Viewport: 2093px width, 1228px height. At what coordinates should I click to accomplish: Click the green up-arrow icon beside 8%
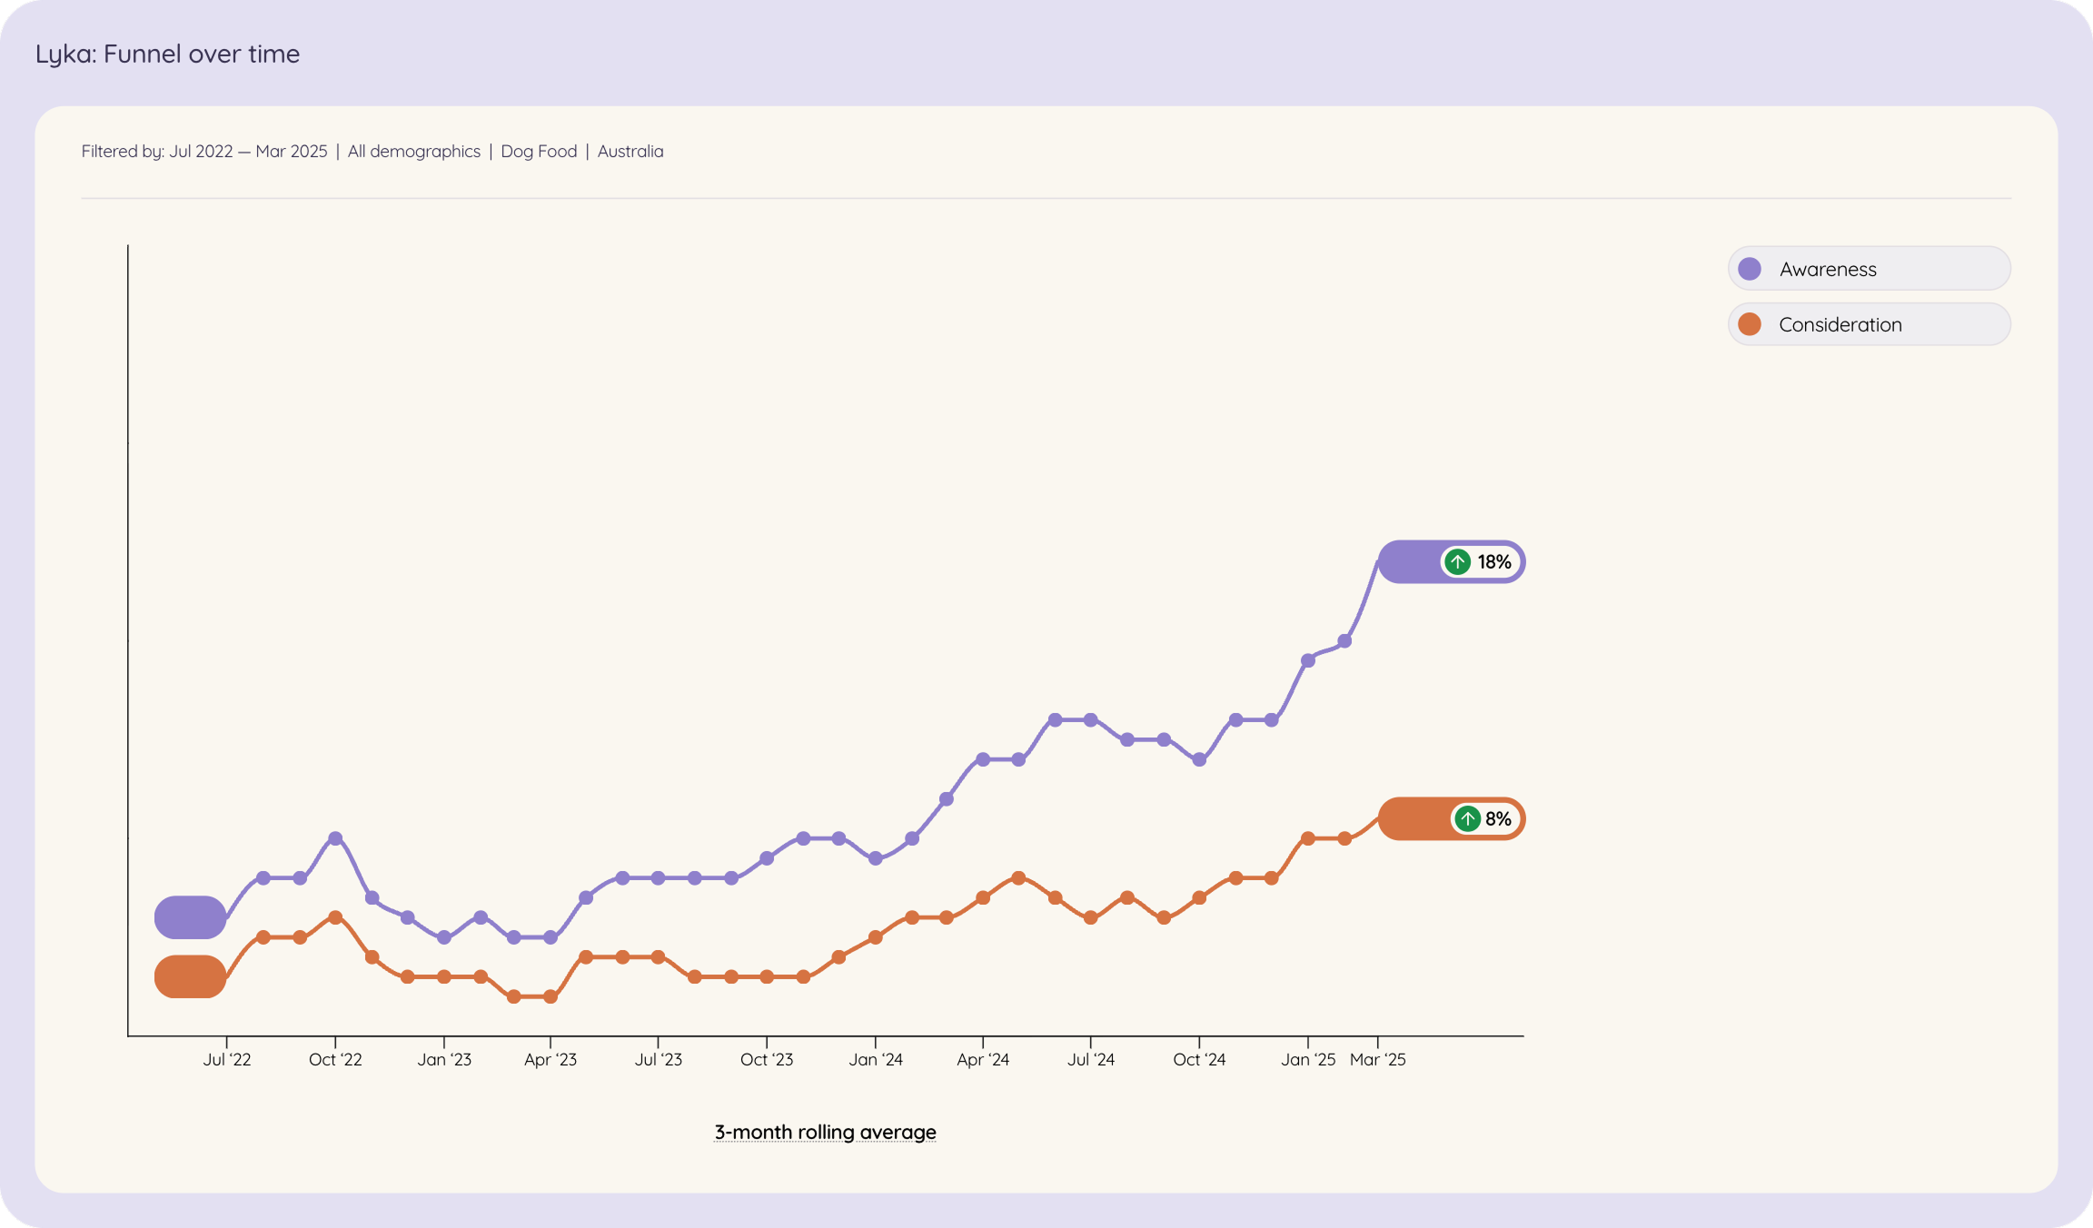[1467, 819]
